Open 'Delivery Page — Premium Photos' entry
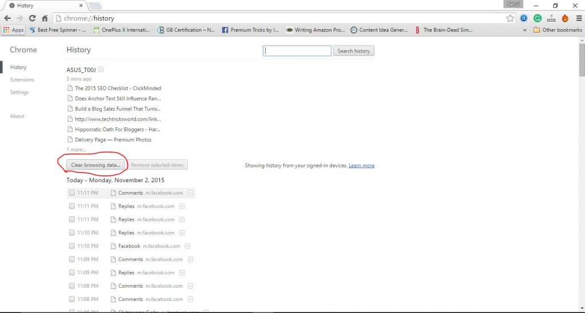 coord(113,139)
